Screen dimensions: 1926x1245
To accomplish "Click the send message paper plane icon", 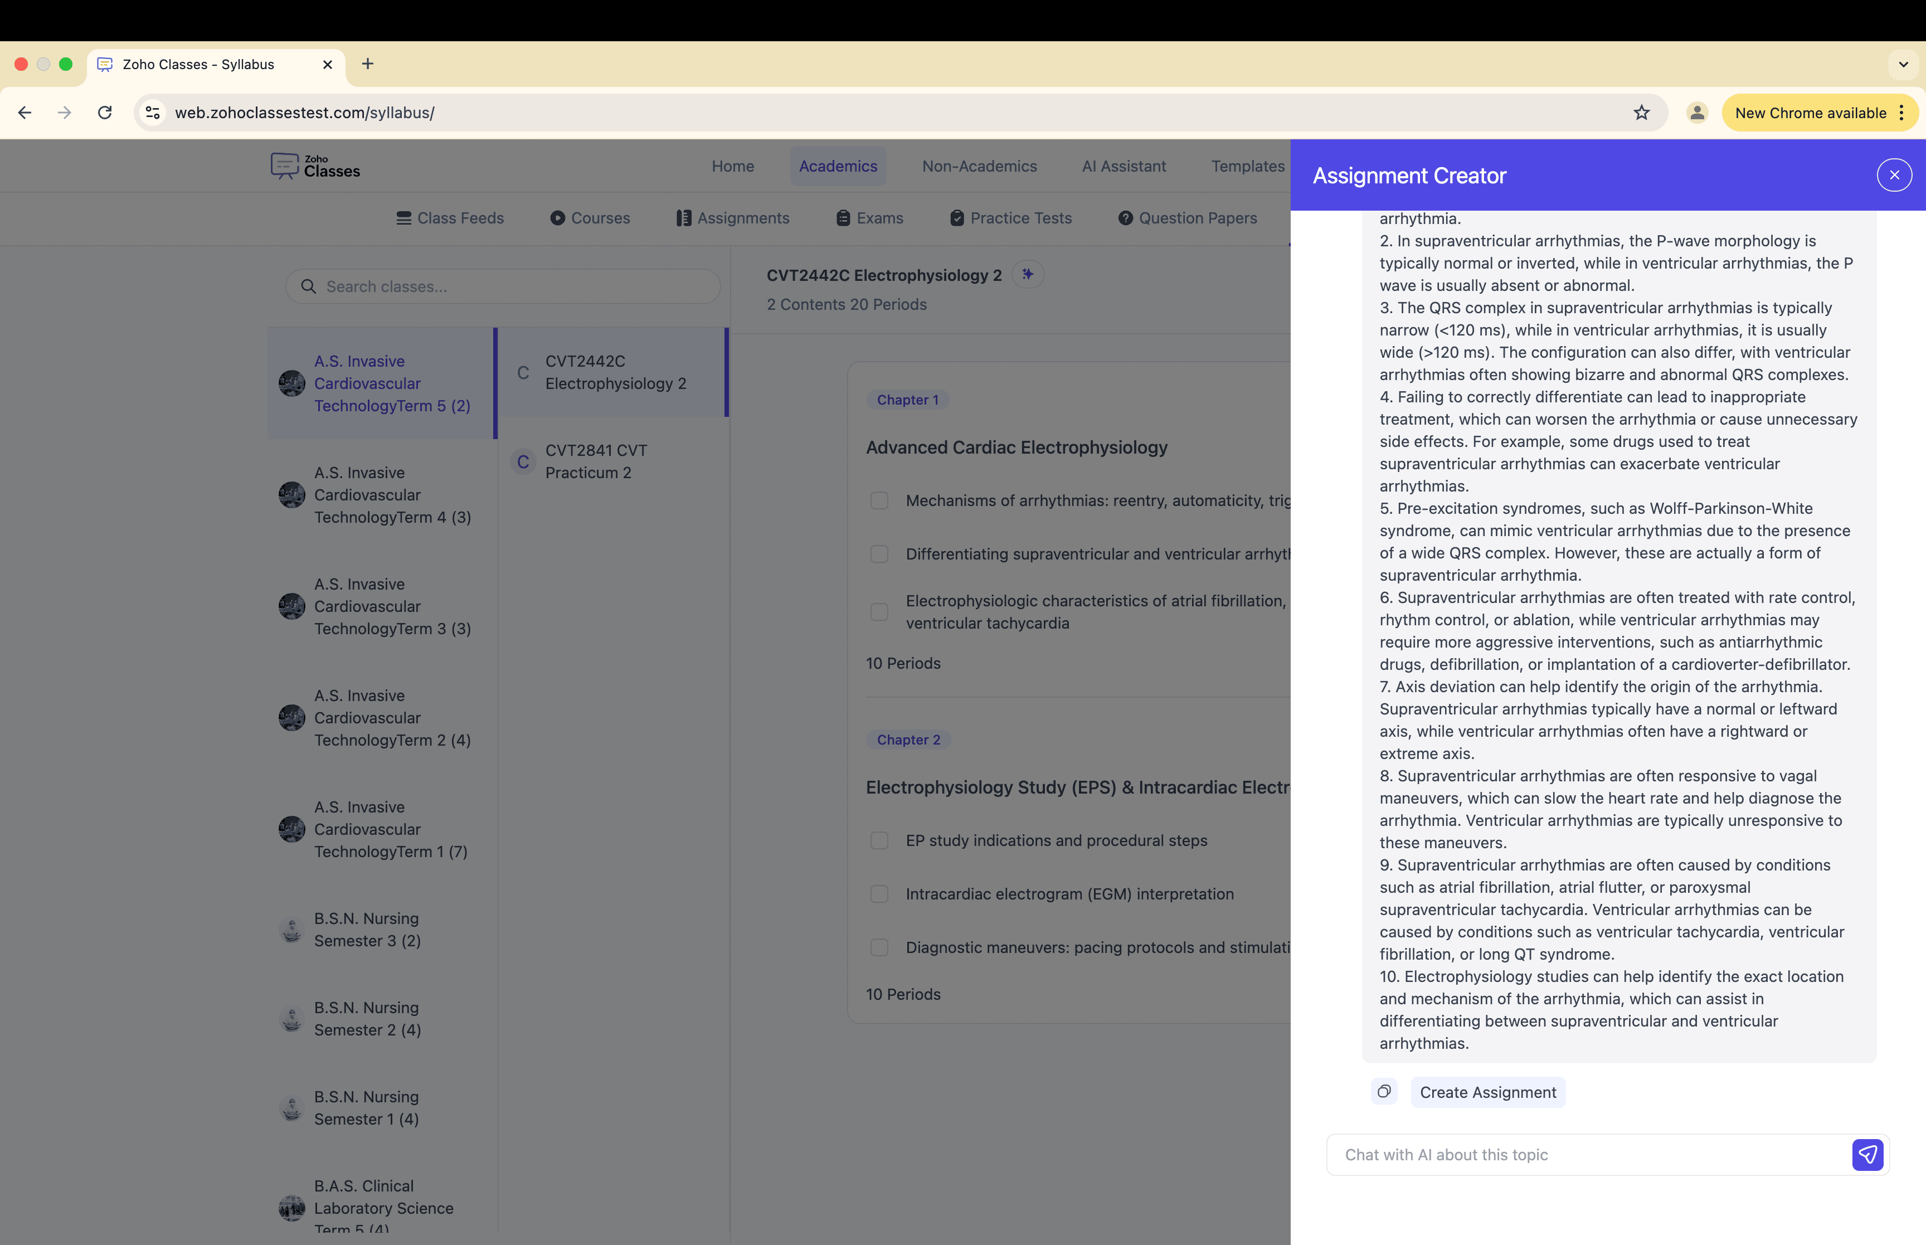I will pos(1867,1155).
